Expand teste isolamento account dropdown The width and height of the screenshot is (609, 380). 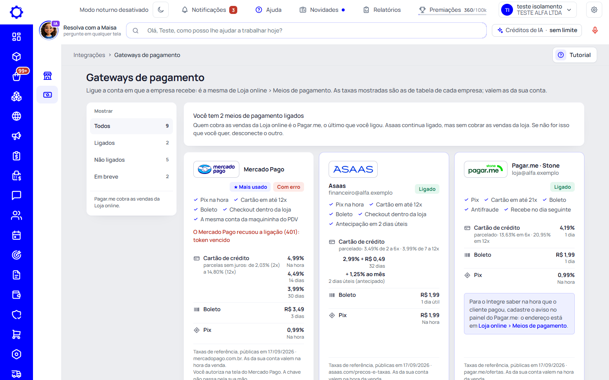[x=538, y=10]
